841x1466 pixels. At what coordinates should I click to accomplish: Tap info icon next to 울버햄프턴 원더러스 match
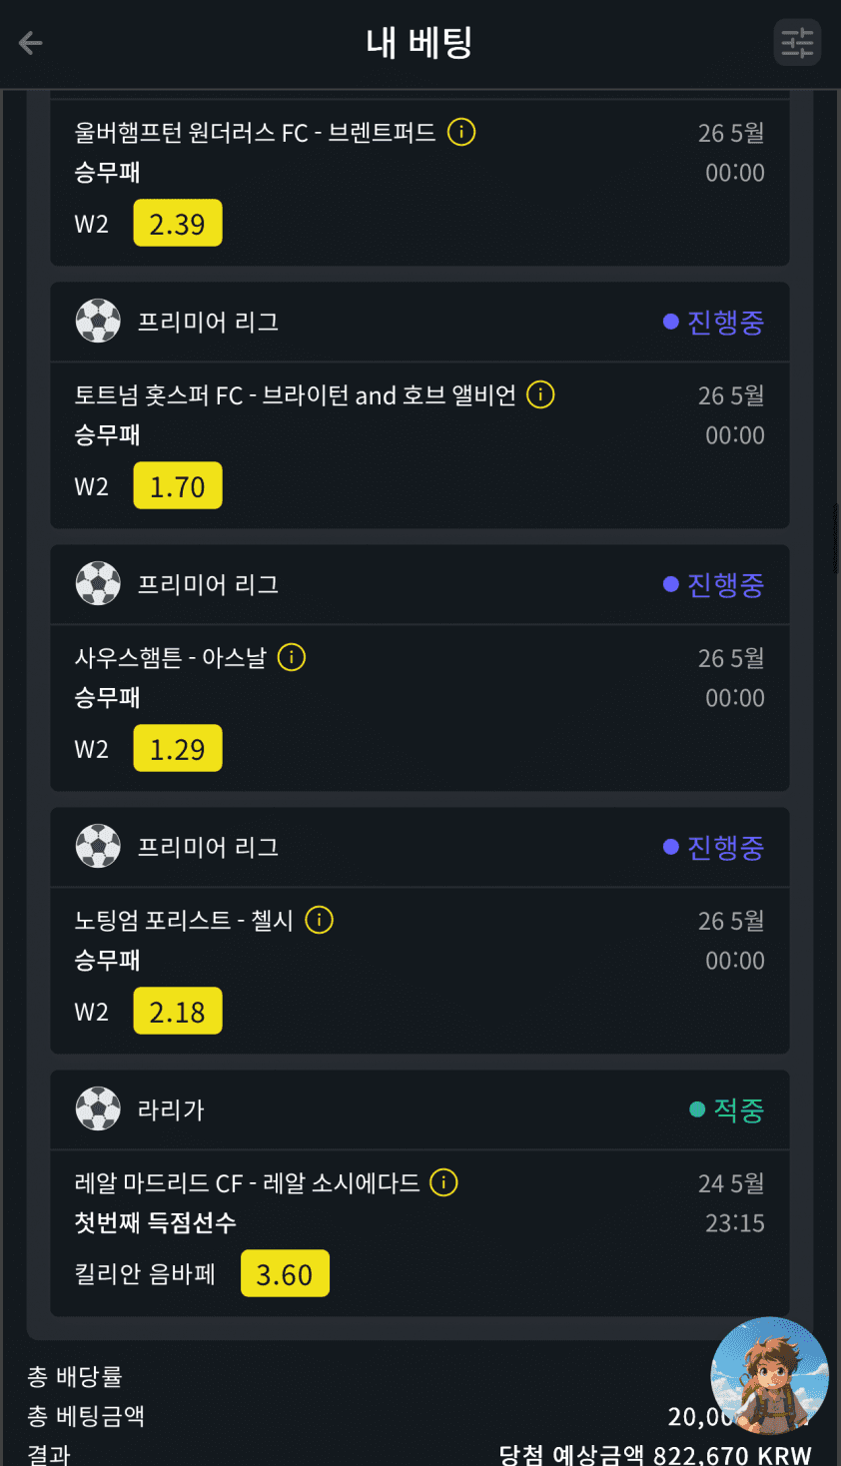[461, 132]
